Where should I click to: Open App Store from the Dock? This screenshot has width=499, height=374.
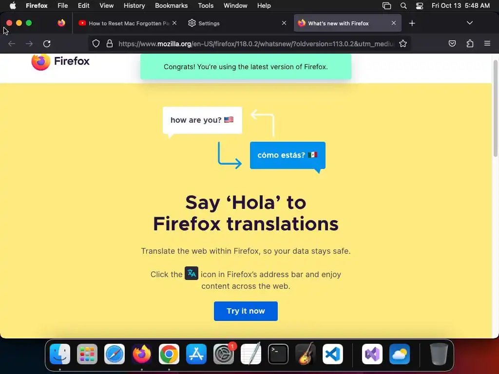(x=196, y=354)
